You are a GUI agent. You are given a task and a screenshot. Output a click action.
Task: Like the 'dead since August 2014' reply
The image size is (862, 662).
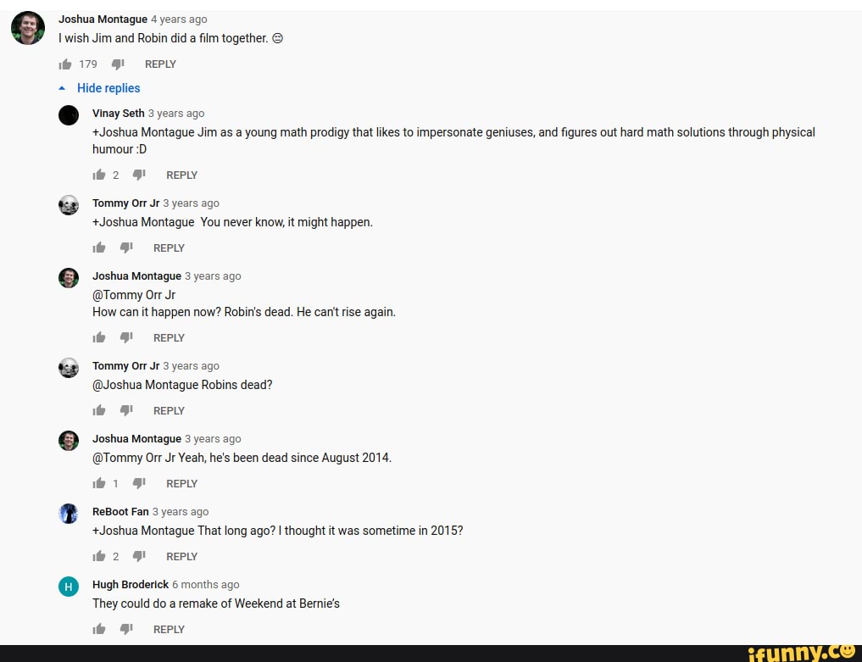99,483
